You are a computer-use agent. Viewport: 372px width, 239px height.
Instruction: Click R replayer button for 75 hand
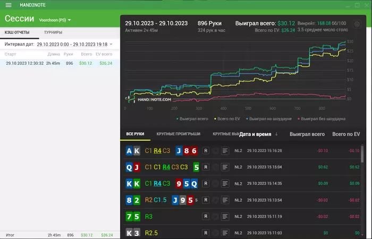[x=206, y=217]
